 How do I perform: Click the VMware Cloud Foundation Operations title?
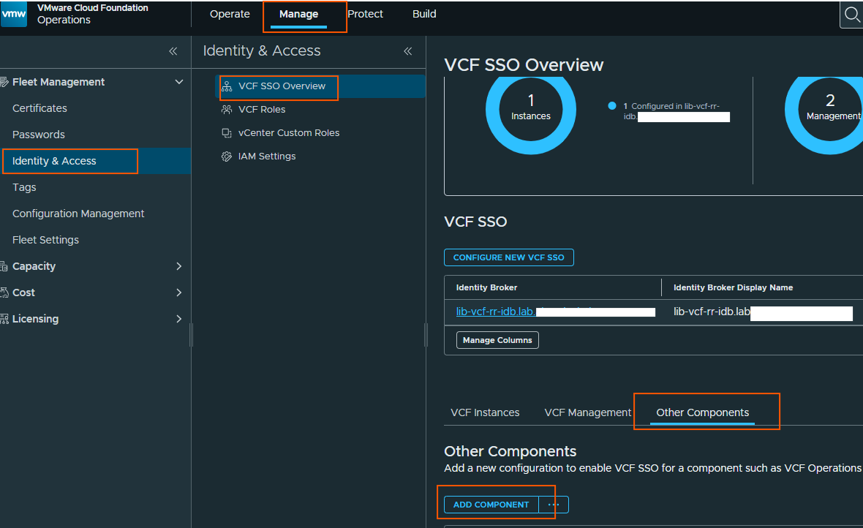coord(92,15)
